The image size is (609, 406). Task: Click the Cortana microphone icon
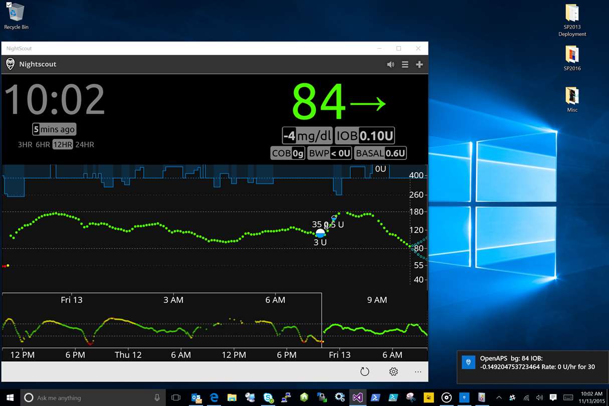pos(157,397)
